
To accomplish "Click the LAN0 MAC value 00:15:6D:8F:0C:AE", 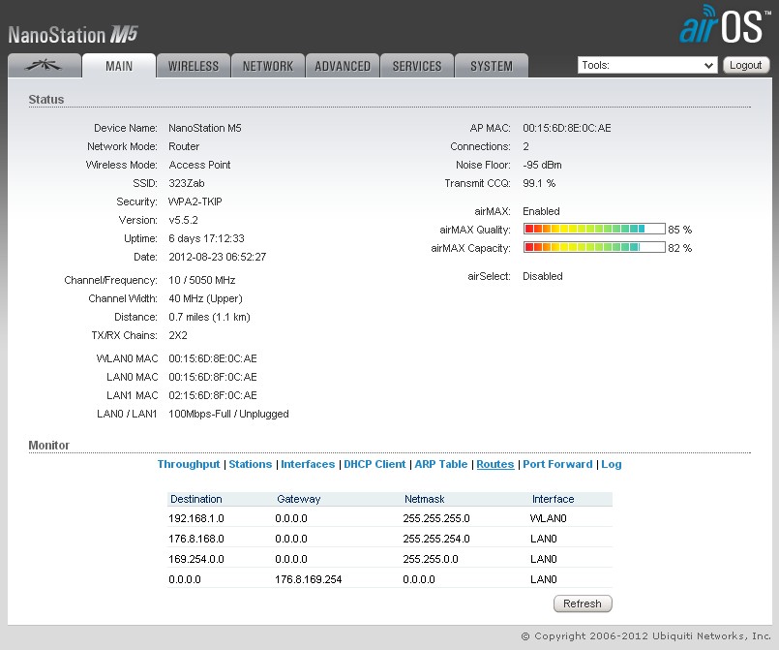I will 213,377.
